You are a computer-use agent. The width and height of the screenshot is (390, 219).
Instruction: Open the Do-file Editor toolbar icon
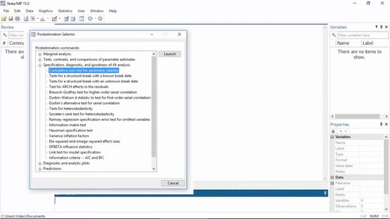coord(54,19)
